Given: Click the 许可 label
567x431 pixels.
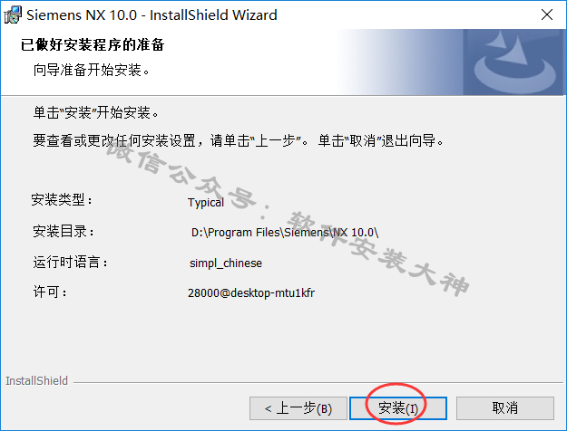Looking at the screenshot, I should pos(50,292).
